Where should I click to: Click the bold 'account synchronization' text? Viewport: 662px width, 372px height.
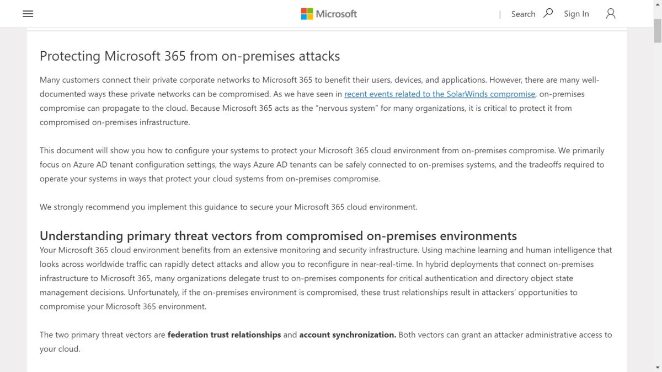click(348, 335)
